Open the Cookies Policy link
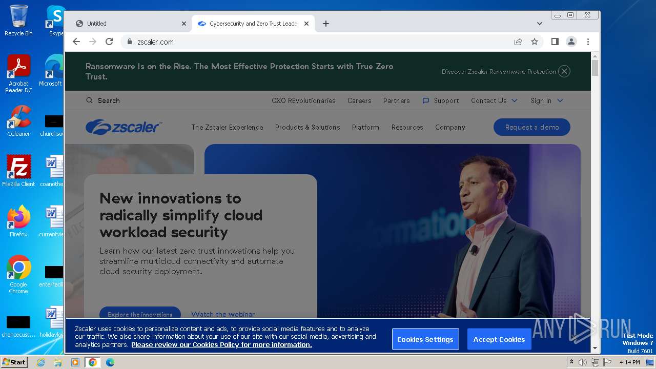Viewport: 656px width, 369px height. point(221,345)
